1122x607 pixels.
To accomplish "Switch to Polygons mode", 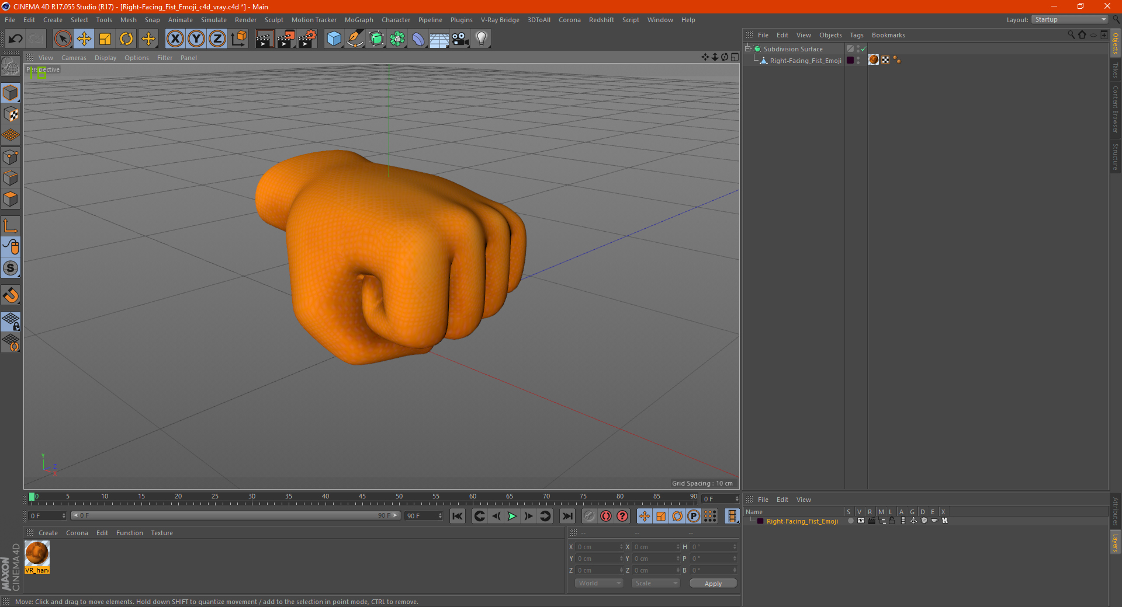I will [11, 199].
